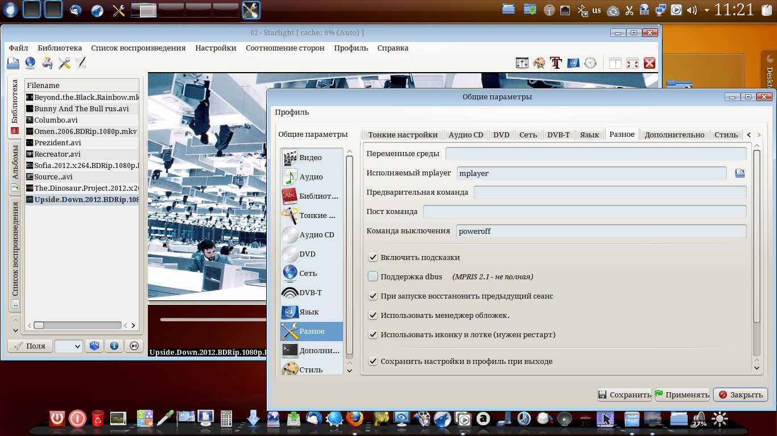
Task: Uncheck 'Включить подсказки' option
Action: [x=373, y=257]
